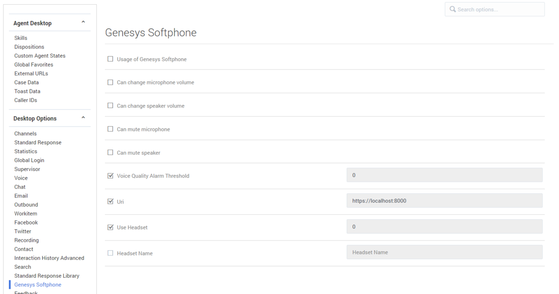Open Outbound options
559x294 pixels.
(x=26, y=205)
